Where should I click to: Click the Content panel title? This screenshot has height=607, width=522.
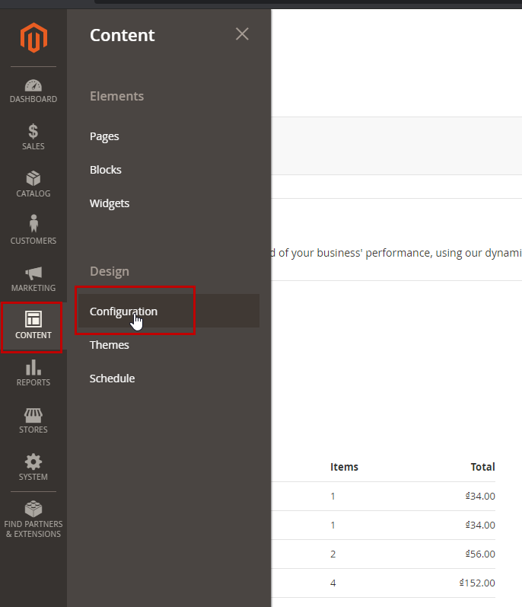click(123, 35)
